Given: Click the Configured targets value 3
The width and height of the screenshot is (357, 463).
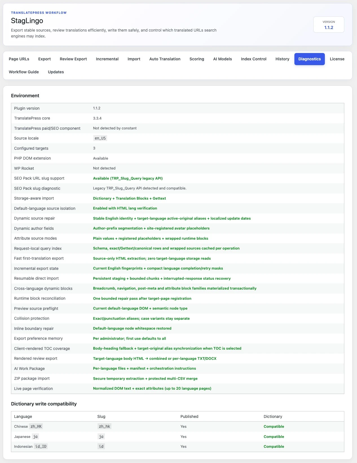Looking at the screenshot, I should 94,148.
